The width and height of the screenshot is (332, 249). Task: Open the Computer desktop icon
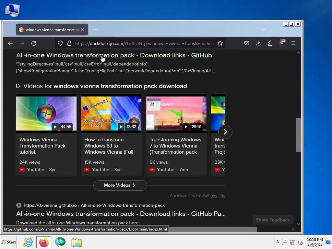13,10
